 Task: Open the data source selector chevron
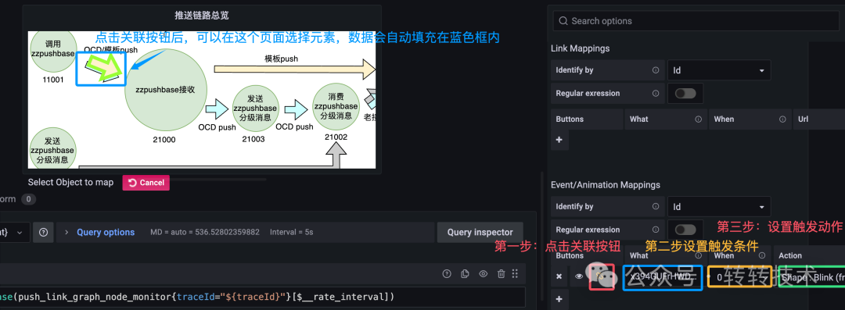click(x=20, y=233)
